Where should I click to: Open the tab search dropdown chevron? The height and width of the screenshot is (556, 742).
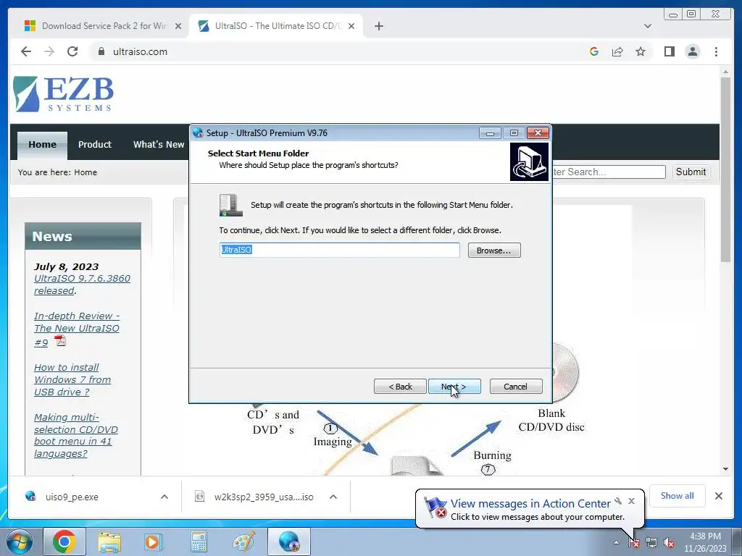point(647,26)
